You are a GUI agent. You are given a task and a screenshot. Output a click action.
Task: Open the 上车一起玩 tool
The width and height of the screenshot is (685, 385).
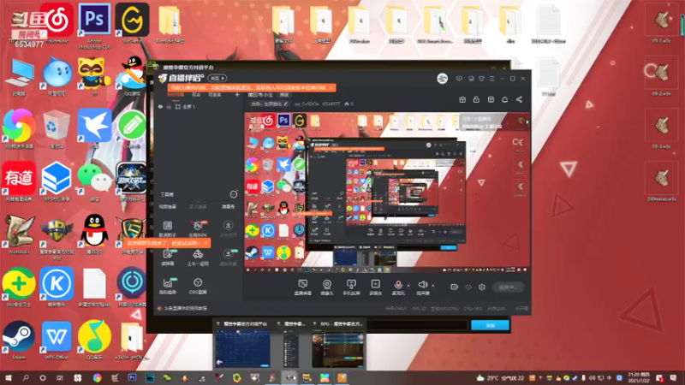[x=198, y=258]
